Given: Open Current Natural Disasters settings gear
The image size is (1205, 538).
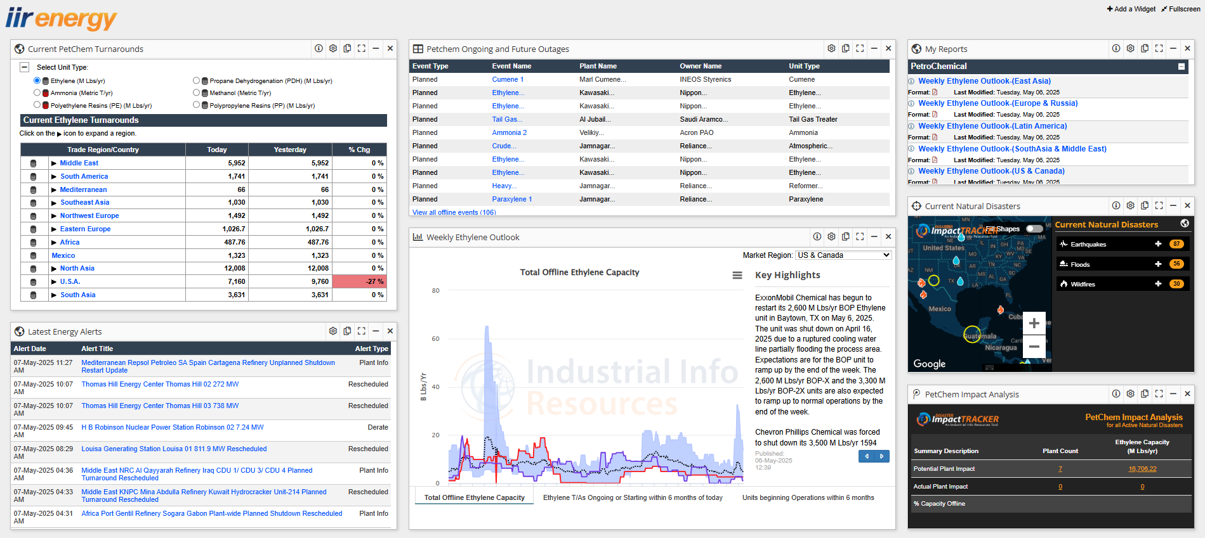Looking at the screenshot, I should [1130, 205].
